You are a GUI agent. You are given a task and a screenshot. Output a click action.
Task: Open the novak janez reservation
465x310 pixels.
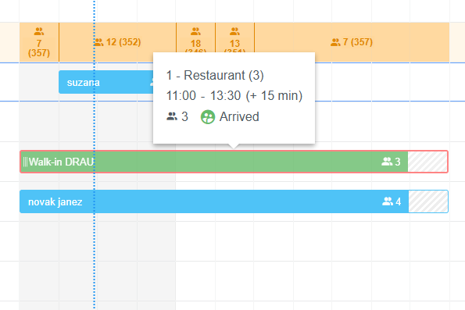[x=214, y=201]
